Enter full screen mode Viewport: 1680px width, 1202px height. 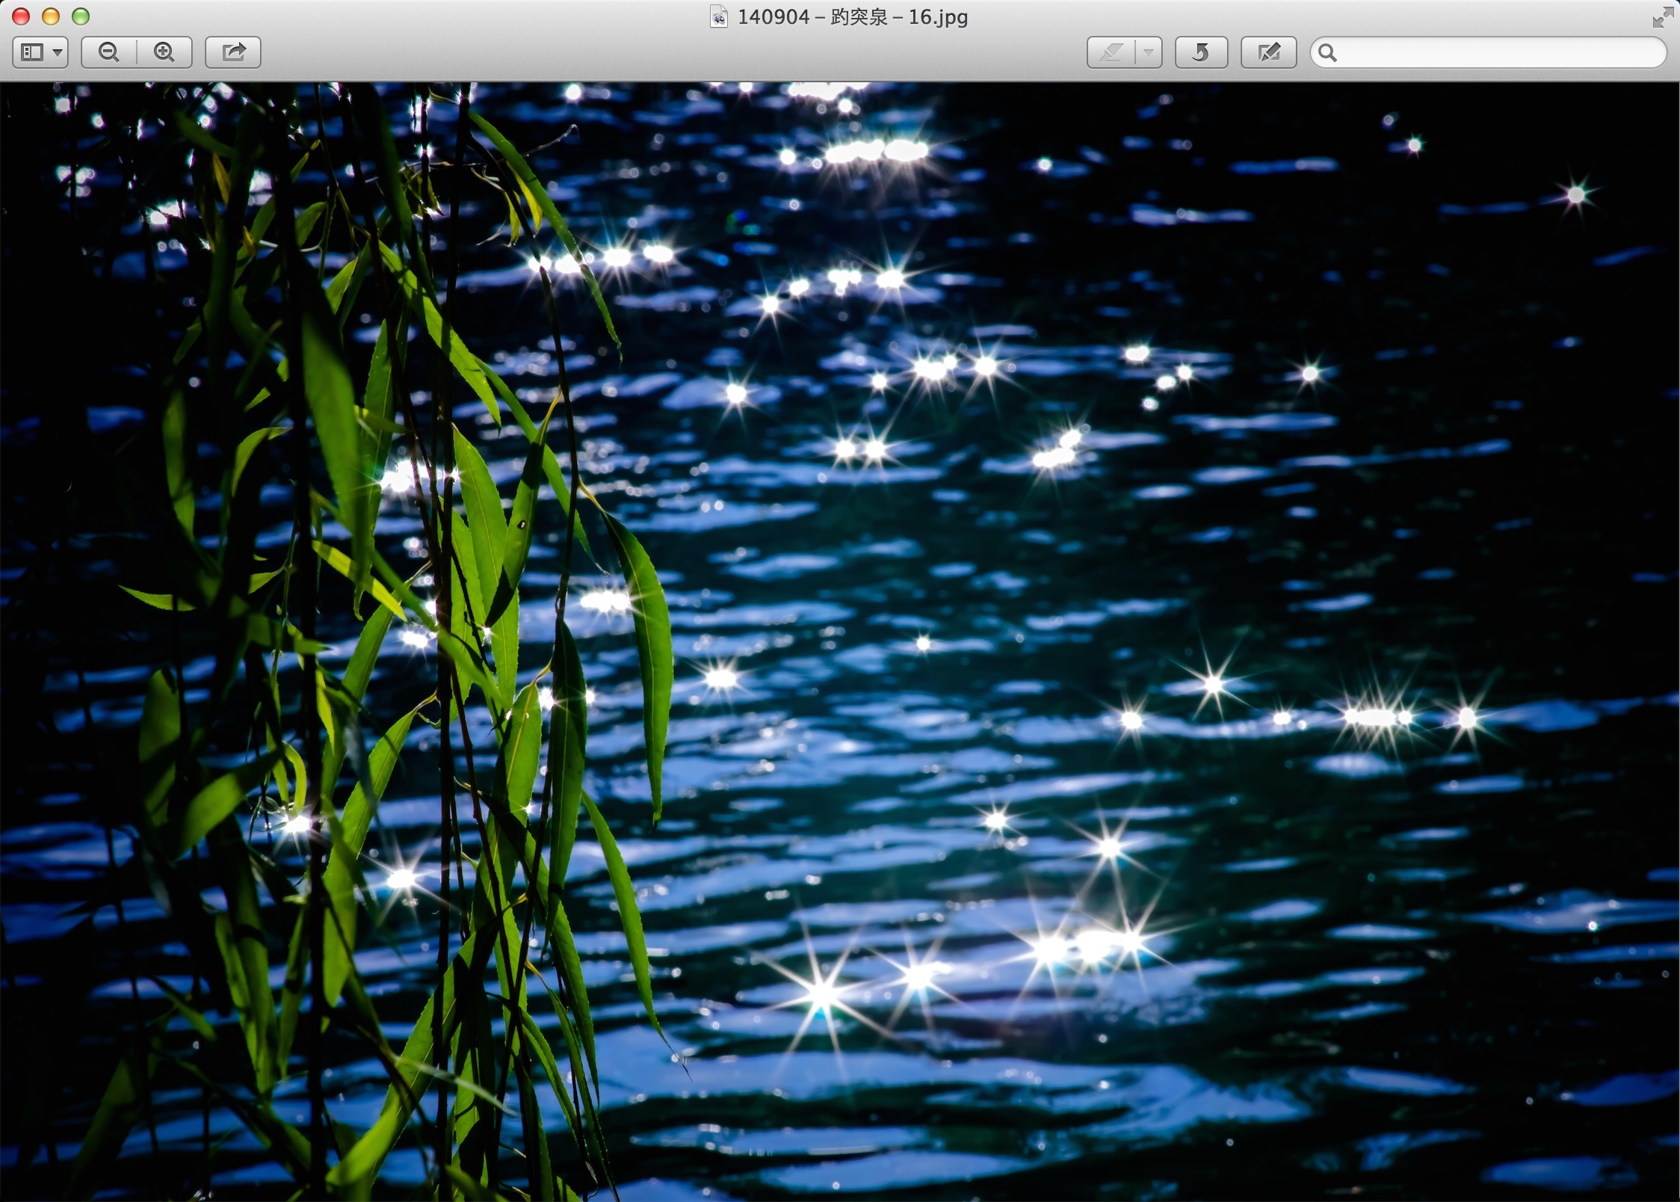click(x=1662, y=16)
